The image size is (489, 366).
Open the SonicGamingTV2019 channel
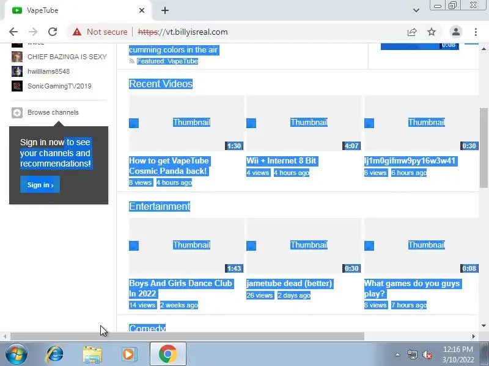point(59,86)
